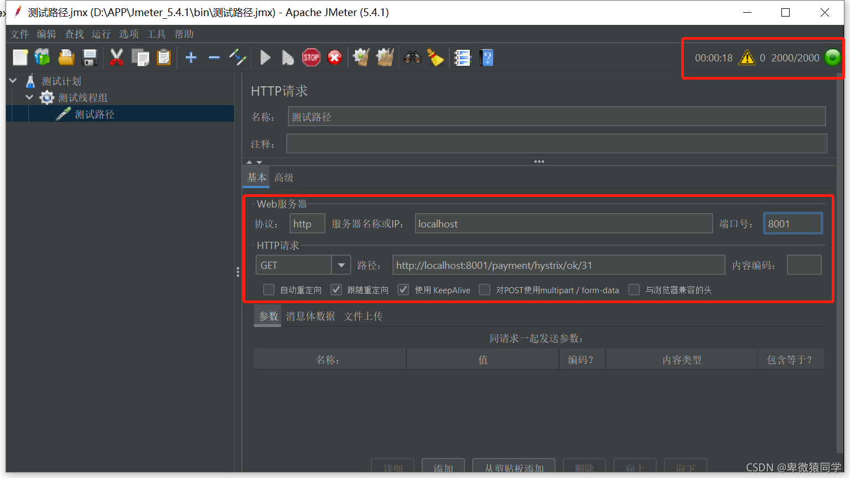The height and width of the screenshot is (478, 850).
Task: Click the green running-status indicator
Action: (832, 58)
